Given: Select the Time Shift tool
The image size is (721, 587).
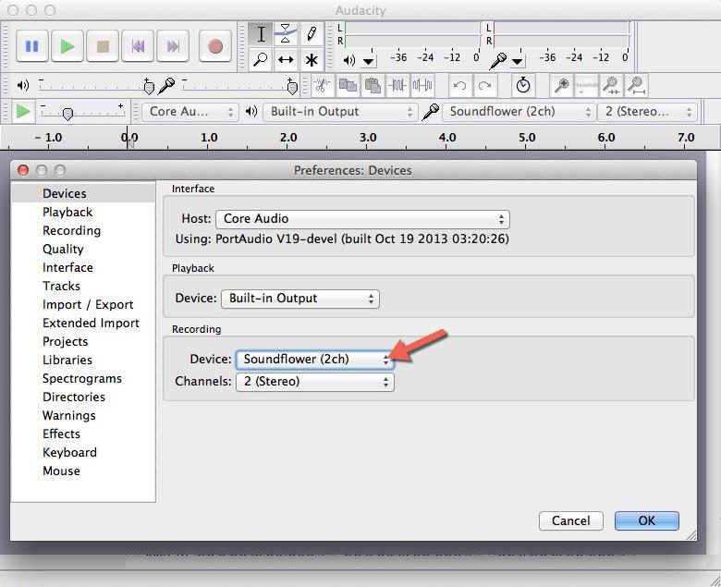Looking at the screenshot, I should pos(287,60).
